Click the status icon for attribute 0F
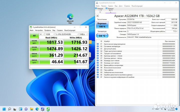Viewport: 180px width, 112px height. pyautogui.click(x=98, y=77)
